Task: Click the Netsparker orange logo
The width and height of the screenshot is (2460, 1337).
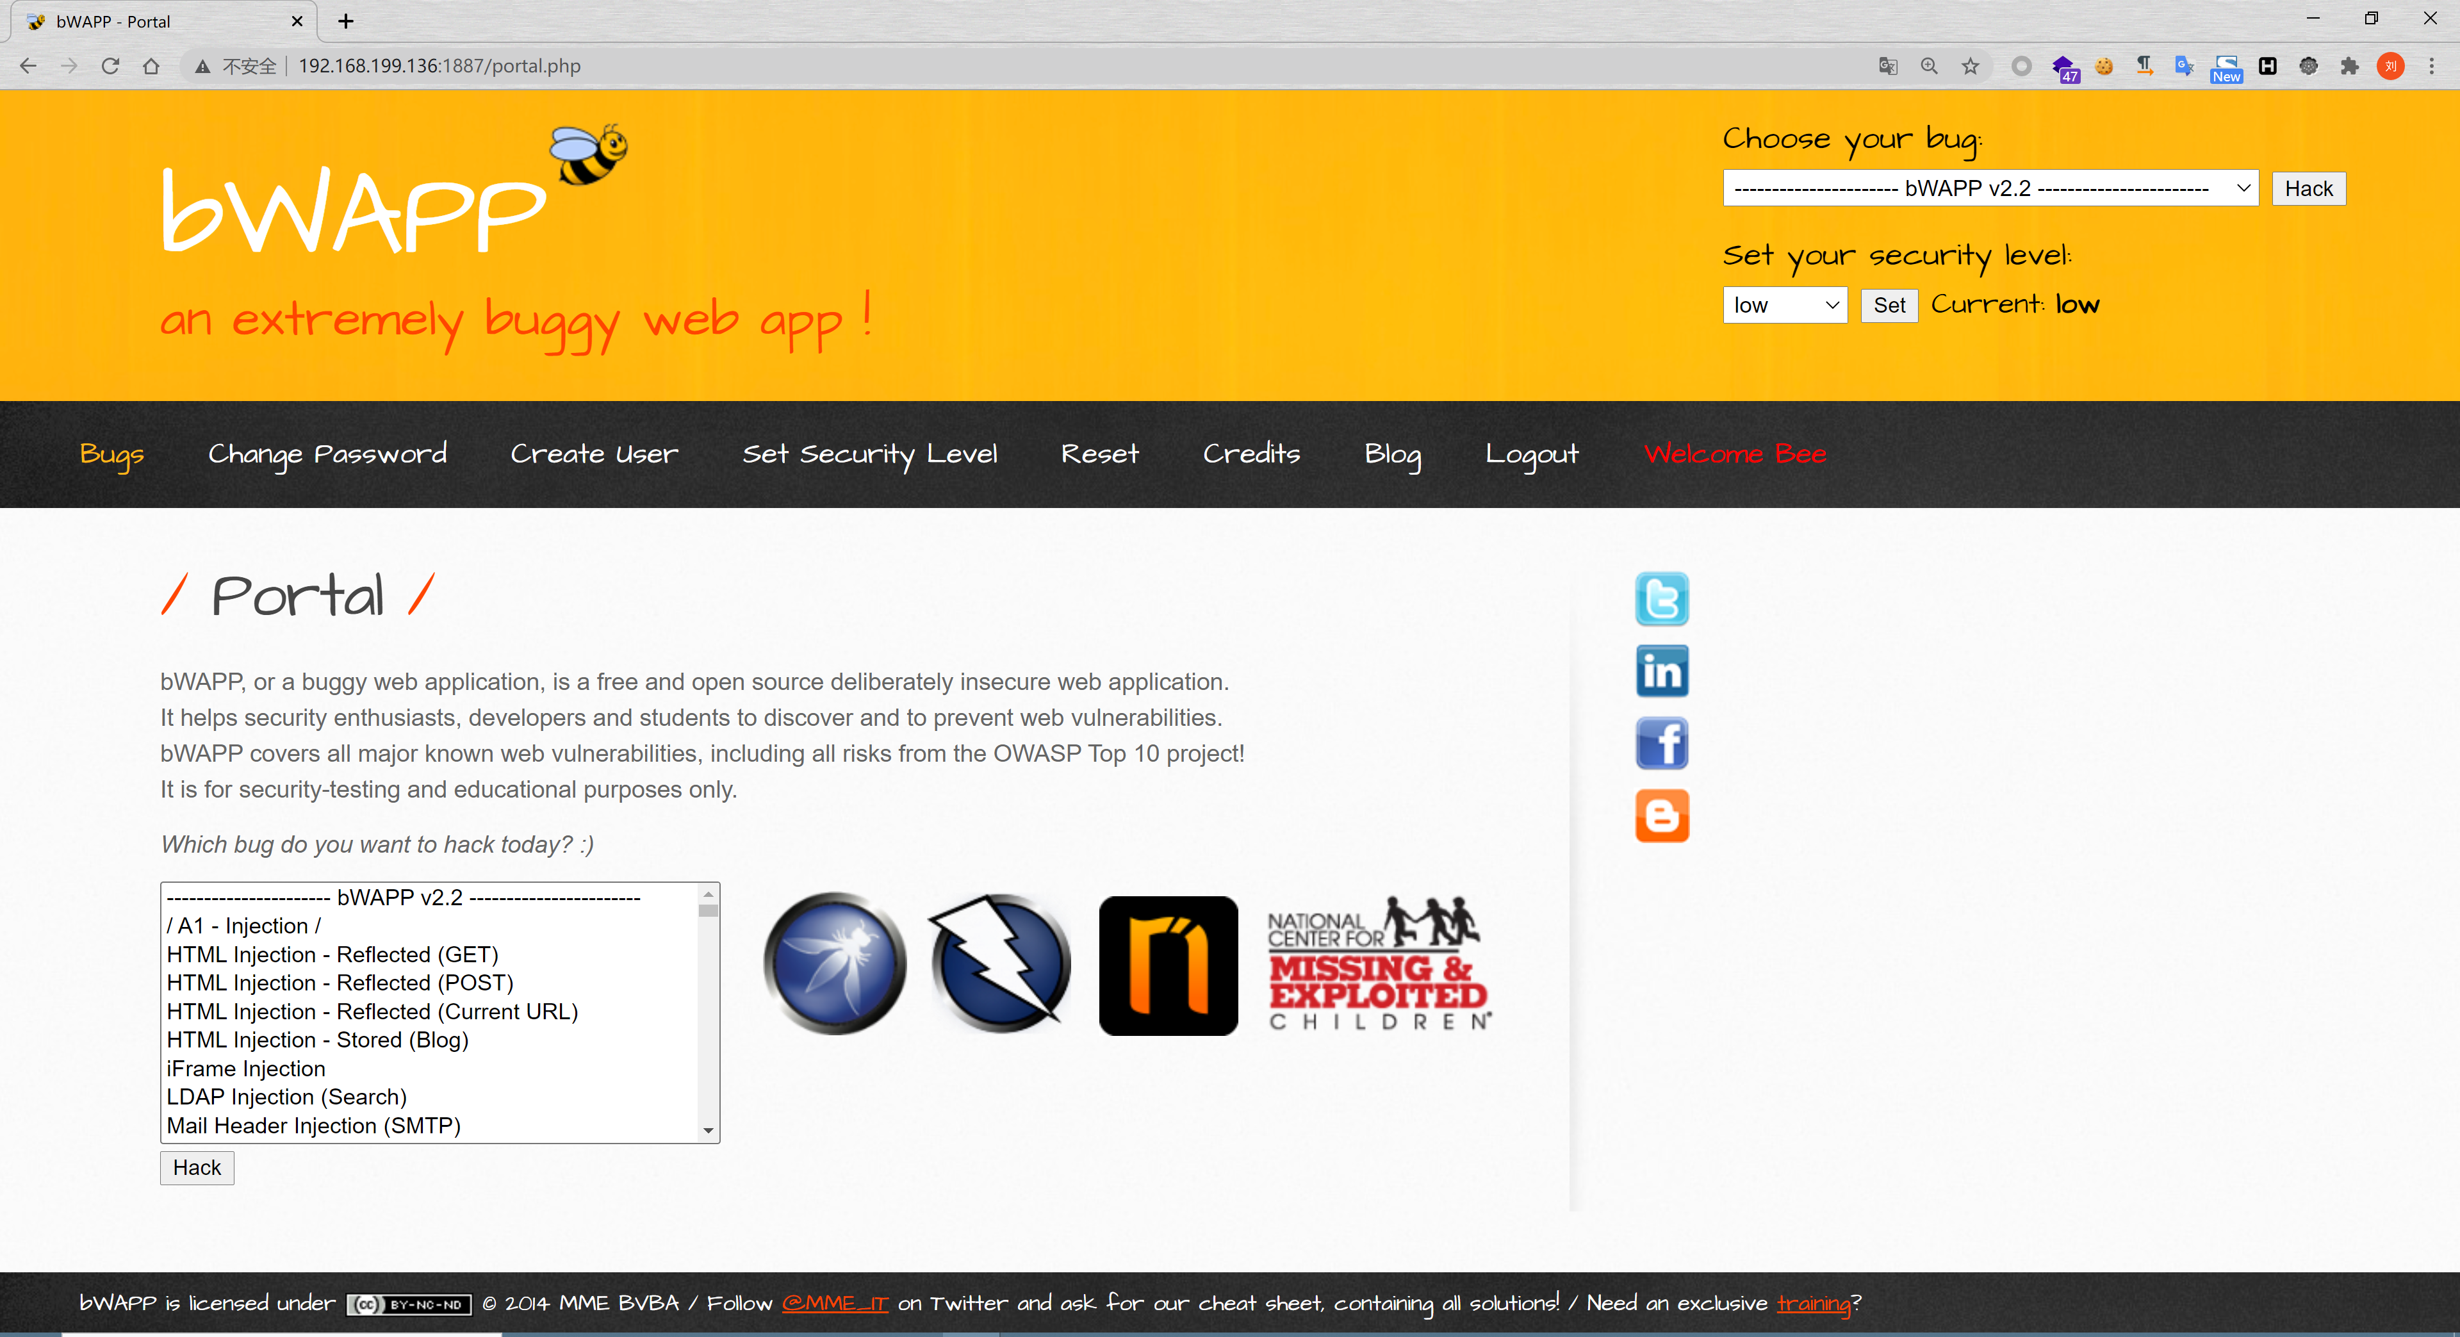Action: coord(1168,965)
